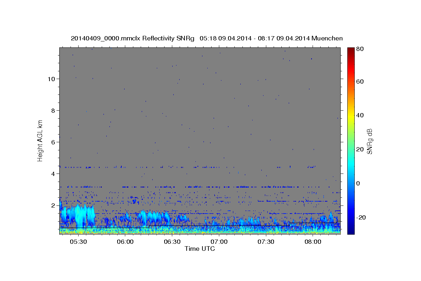
Task: Click the height tick label 4
Action: 53,174
